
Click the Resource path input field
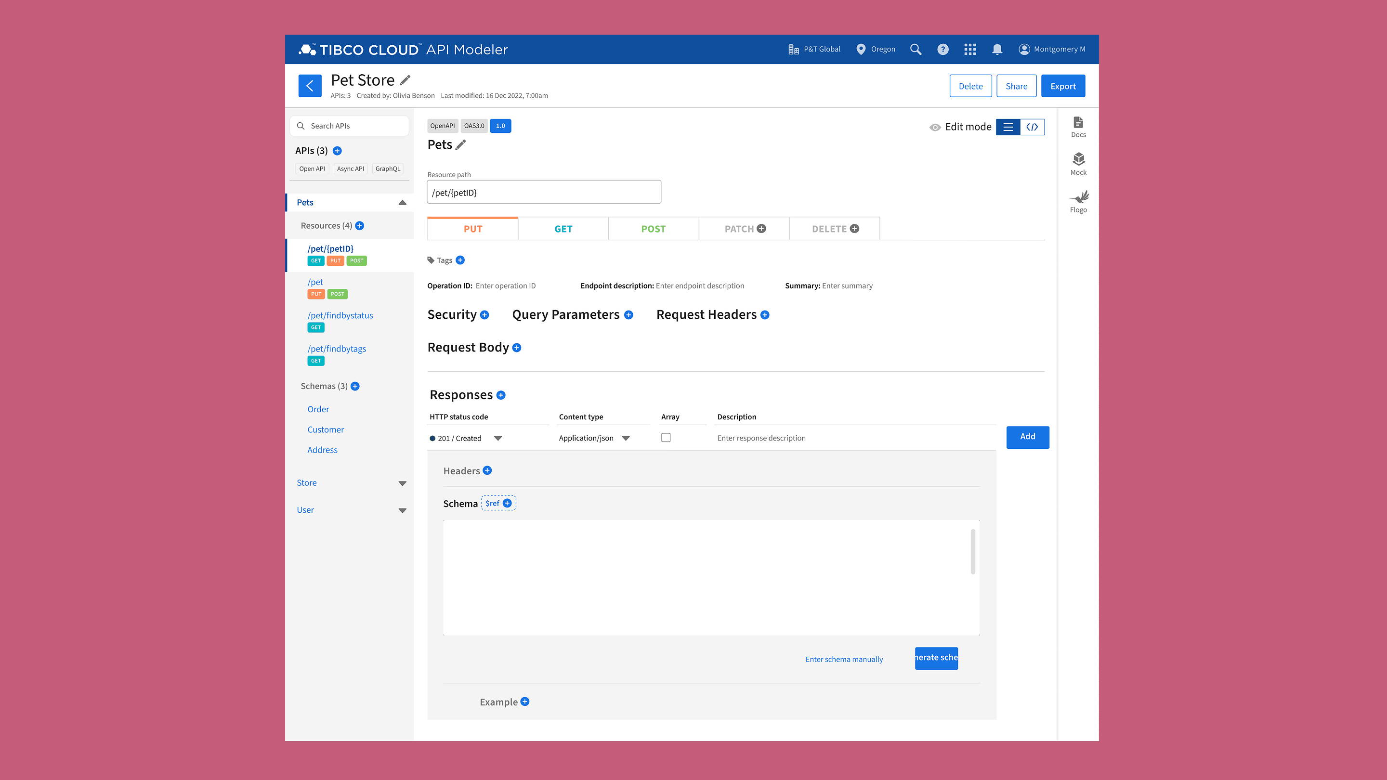coord(543,192)
